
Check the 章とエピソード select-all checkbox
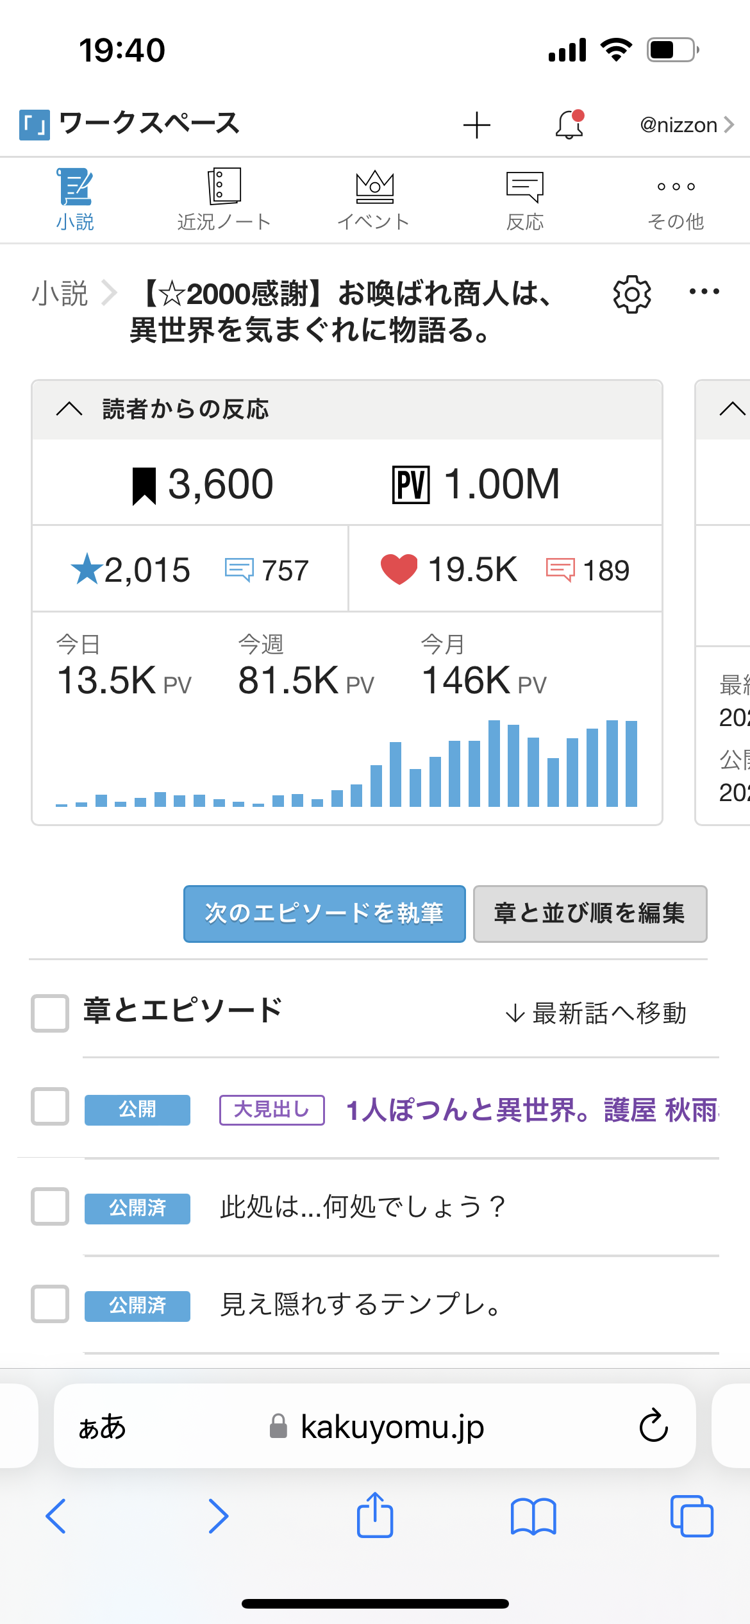[50, 1013]
